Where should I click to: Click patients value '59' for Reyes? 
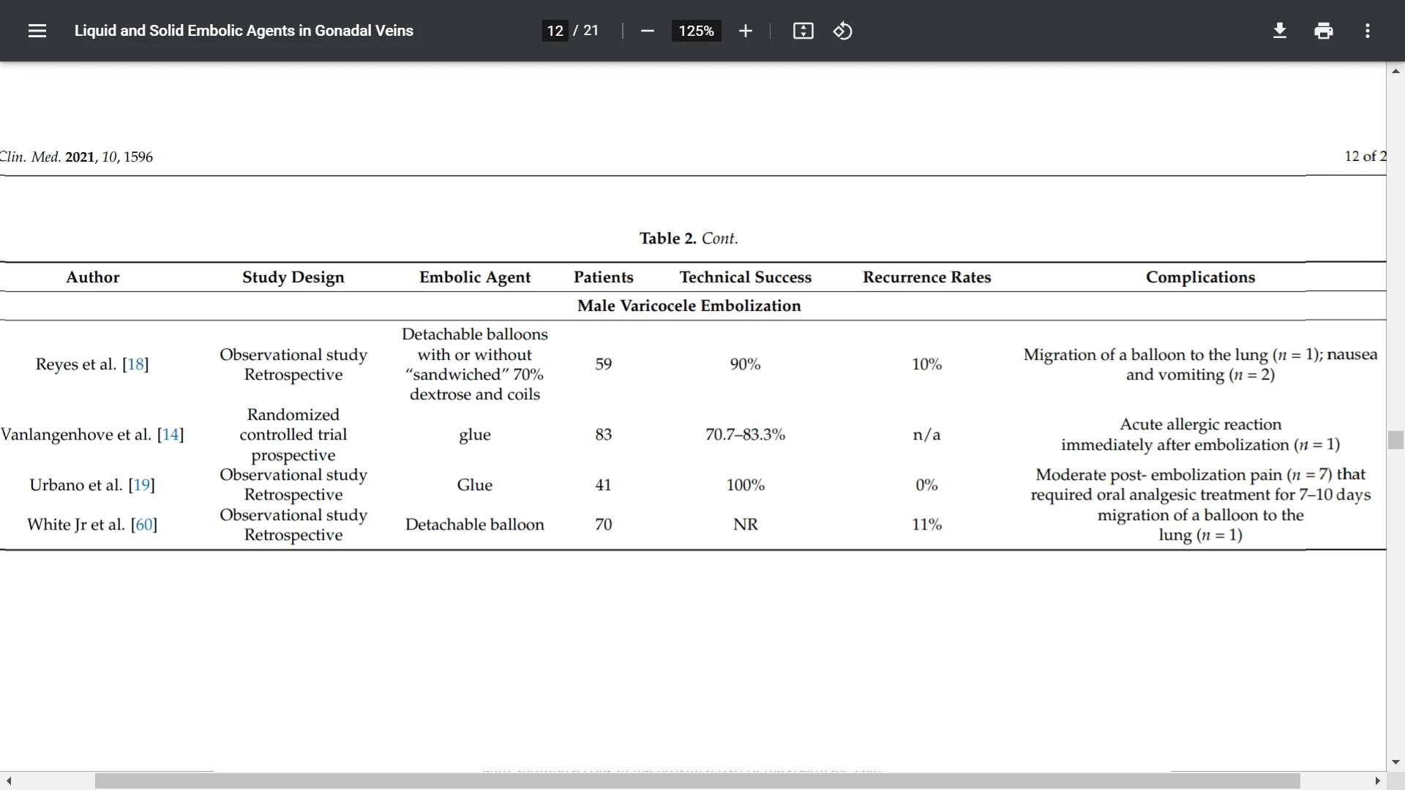tap(604, 364)
